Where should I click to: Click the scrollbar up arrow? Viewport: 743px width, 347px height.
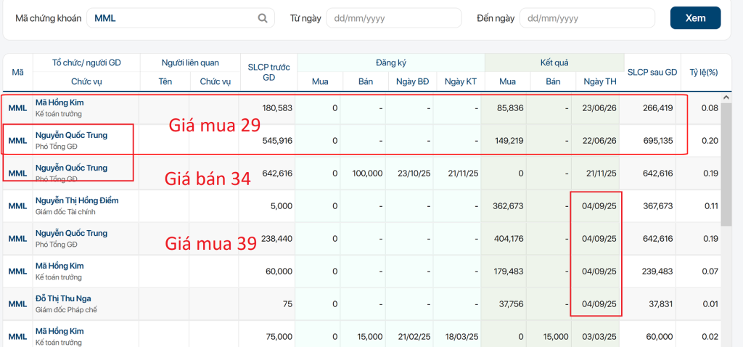(725, 97)
